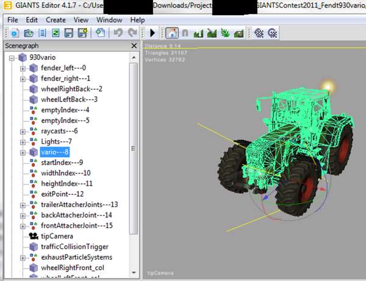The width and height of the screenshot is (366, 281).
Task: Select wheelRightBack---2 in scenegraph
Action: [71, 89]
